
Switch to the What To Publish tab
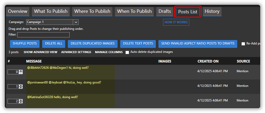click(51, 12)
